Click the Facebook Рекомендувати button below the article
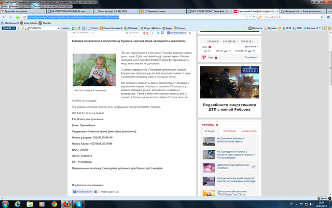Image resolution: width=332 pixels, height=208 pixels. click(x=82, y=192)
